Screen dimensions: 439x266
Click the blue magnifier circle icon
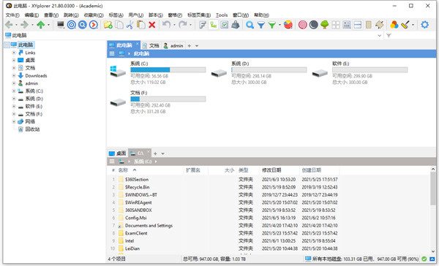pos(82,25)
